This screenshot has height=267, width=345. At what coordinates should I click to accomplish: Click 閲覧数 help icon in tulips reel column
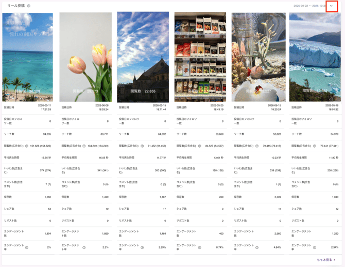[84, 146]
